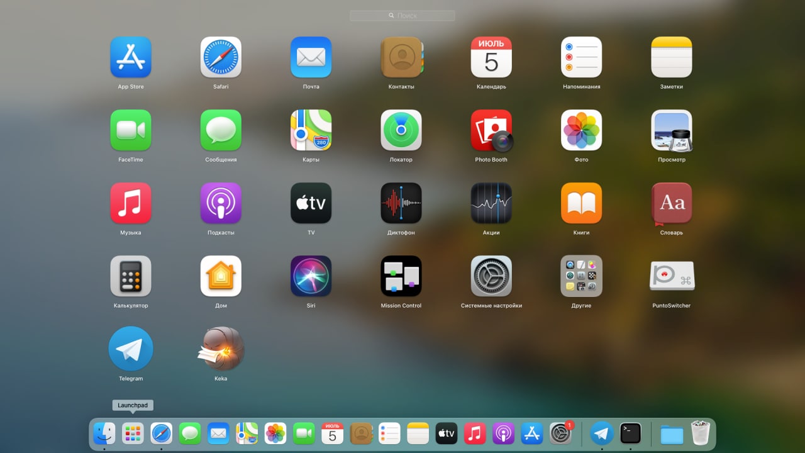Open Contacts from the Dock
This screenshot has width=805, height=453.
[x=362, y=433]
